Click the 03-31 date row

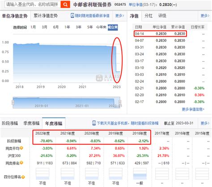click(170, 47)
